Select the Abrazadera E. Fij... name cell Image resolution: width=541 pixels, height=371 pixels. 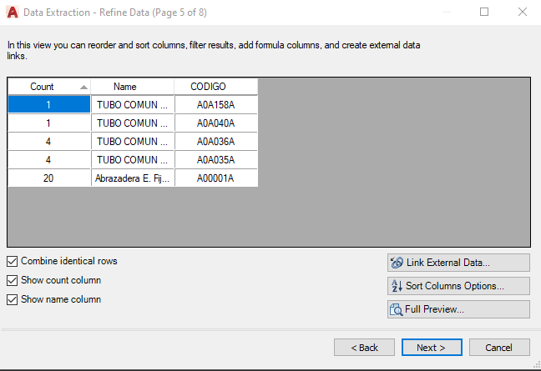[x=133, y=178]
